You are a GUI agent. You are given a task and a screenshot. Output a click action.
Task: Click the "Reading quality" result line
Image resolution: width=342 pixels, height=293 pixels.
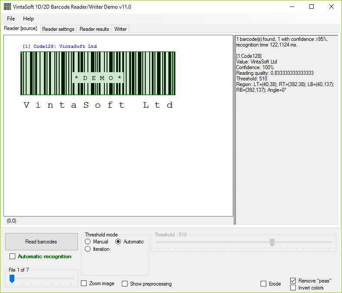(275, 73)
